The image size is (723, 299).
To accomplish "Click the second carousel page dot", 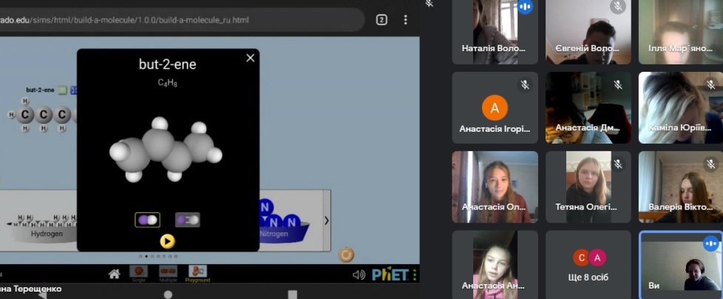I will tap(146, 256).
